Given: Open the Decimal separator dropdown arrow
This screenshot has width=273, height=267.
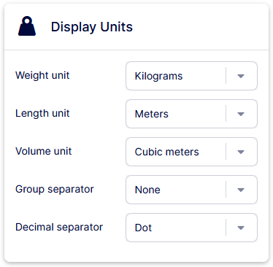Looking at the screenshot, I should (x=241, y=228).
